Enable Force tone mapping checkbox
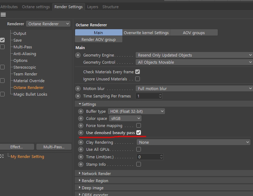Image resolution: width=253 pixels, height=196 pixels. point(139,125)
